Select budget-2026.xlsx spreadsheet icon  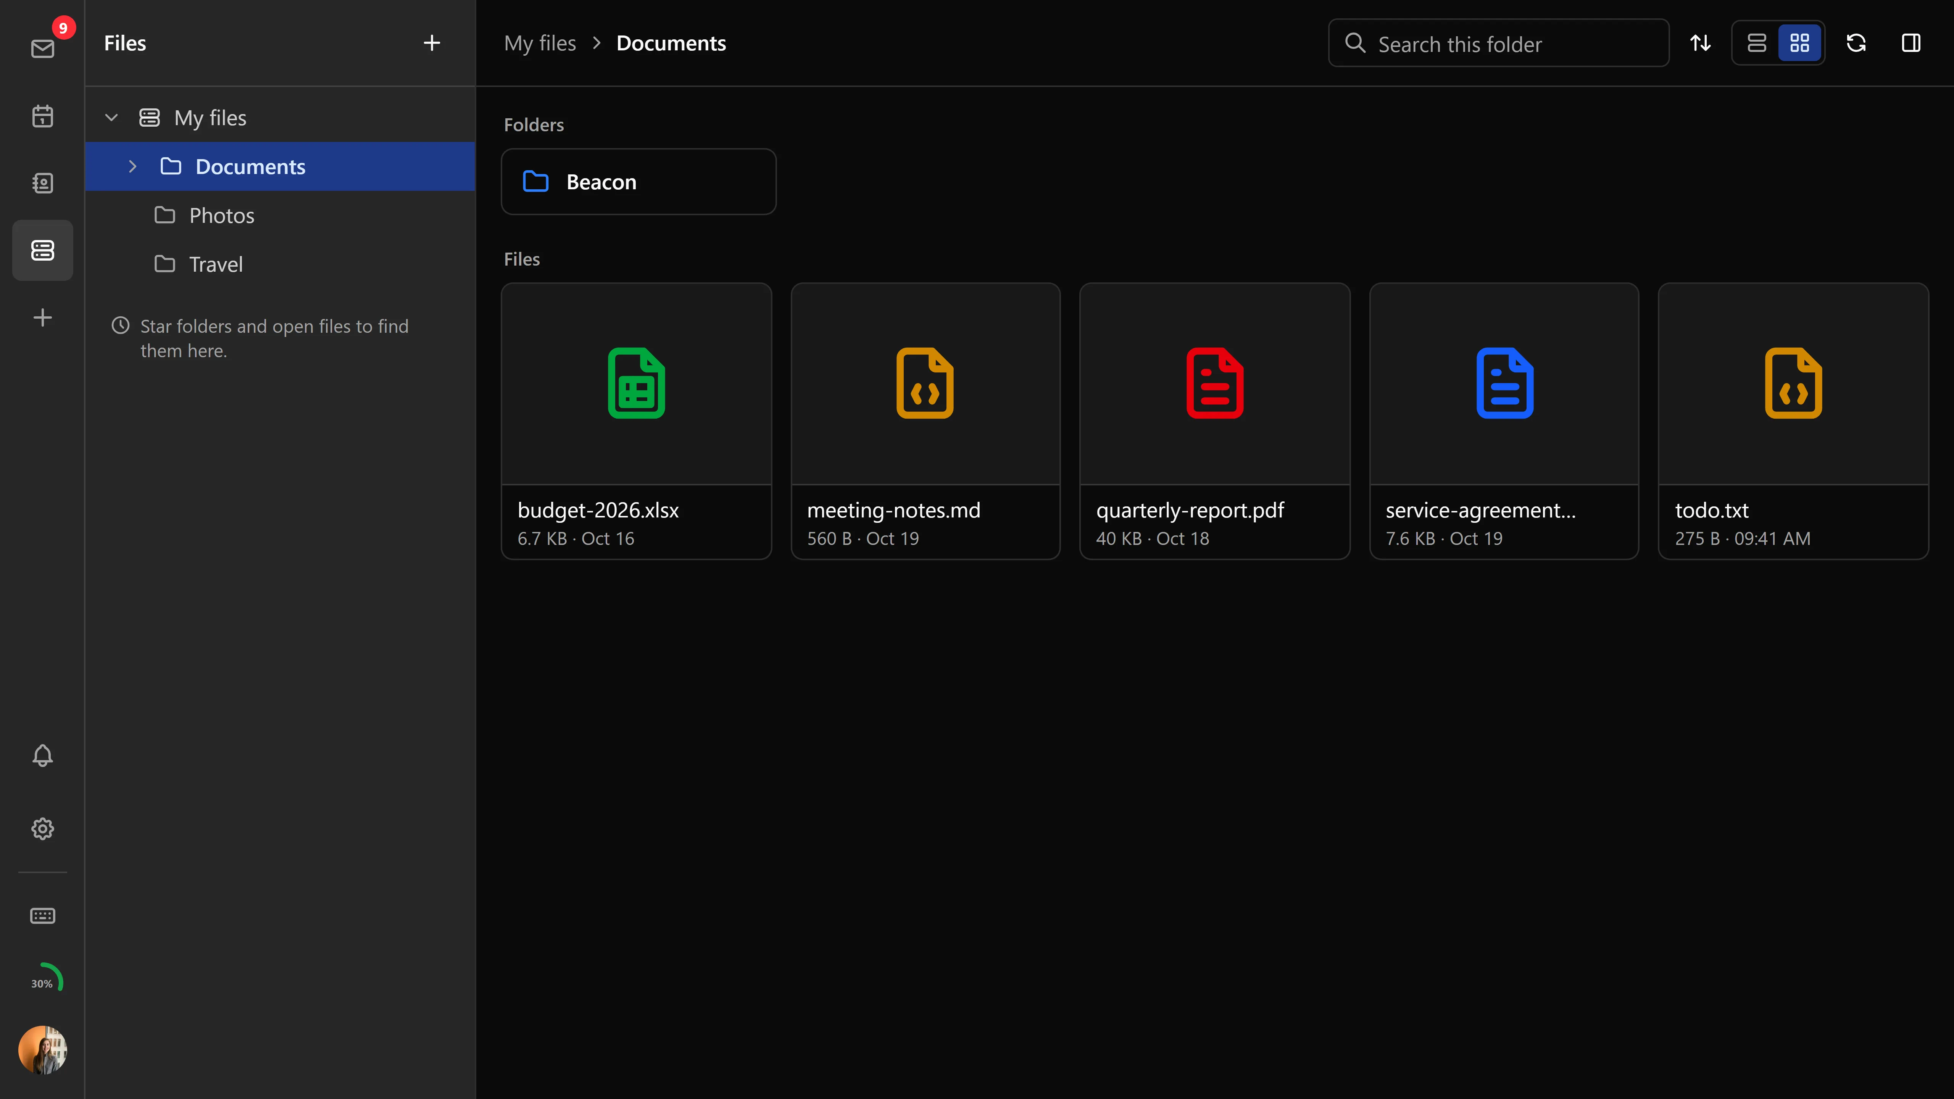click(x=637, y=383)
